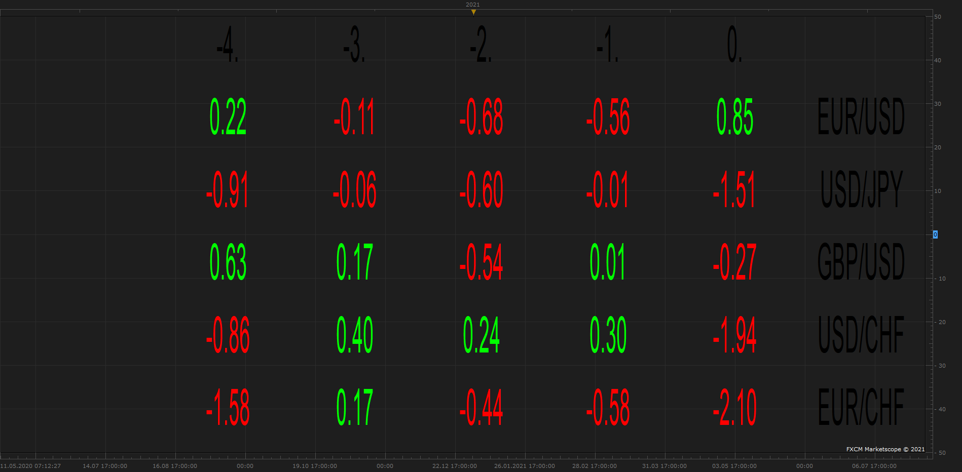Image resolution: width=962 pixels, height=472 pixels.
Task: Click EUR/CHF value -1.58
Action: tap(228, 407)
